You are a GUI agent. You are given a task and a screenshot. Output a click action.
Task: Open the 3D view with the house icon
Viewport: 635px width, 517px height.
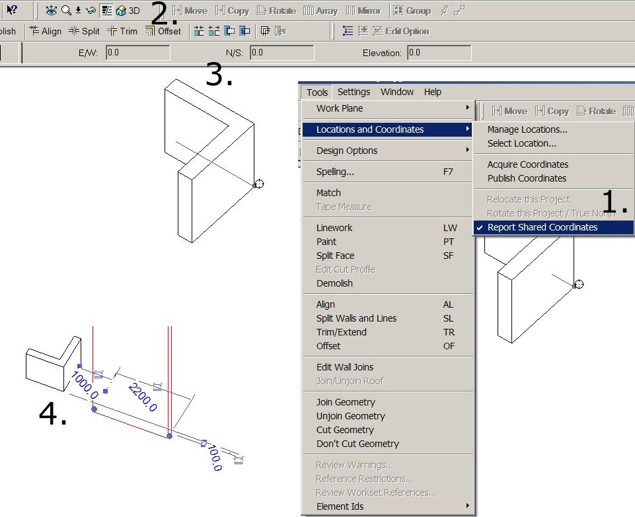tap(122, 10)
